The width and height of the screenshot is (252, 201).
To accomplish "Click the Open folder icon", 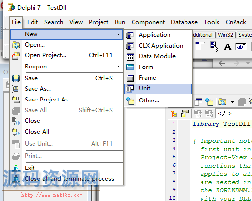I will (16, 45).
